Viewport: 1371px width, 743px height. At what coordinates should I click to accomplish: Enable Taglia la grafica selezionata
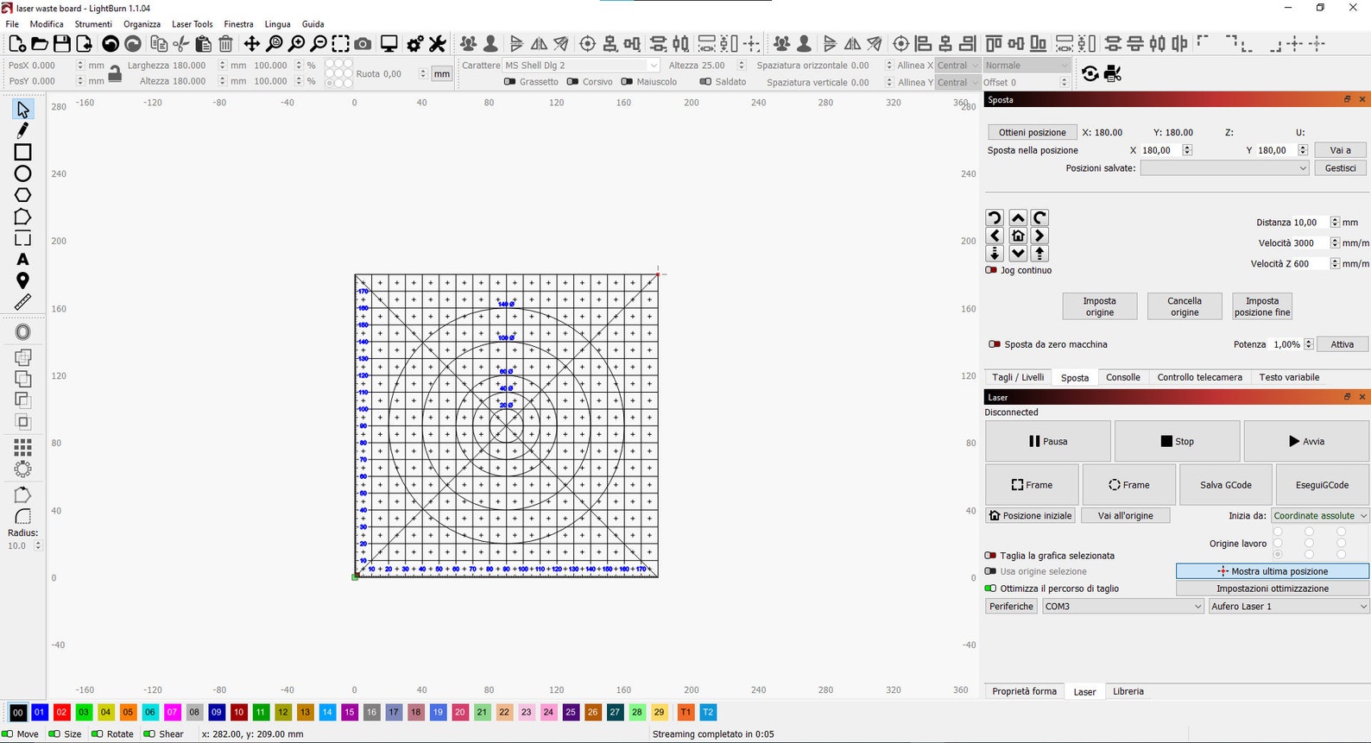click(990, 556)
